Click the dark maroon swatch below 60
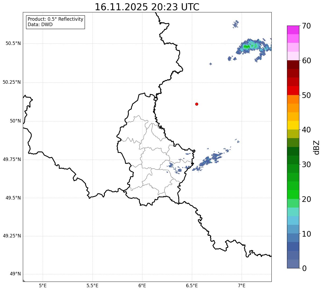The height and width of the screenshot is (291, 323). [x=293, y=65]
